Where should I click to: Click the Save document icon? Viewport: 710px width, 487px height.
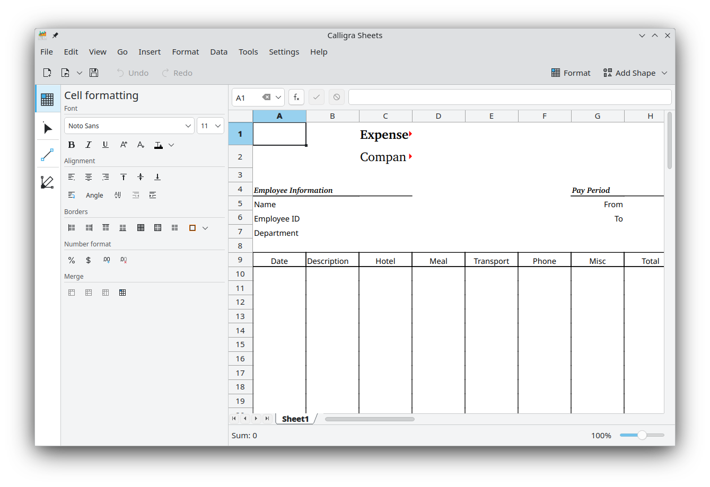click(x=94, y=73)
